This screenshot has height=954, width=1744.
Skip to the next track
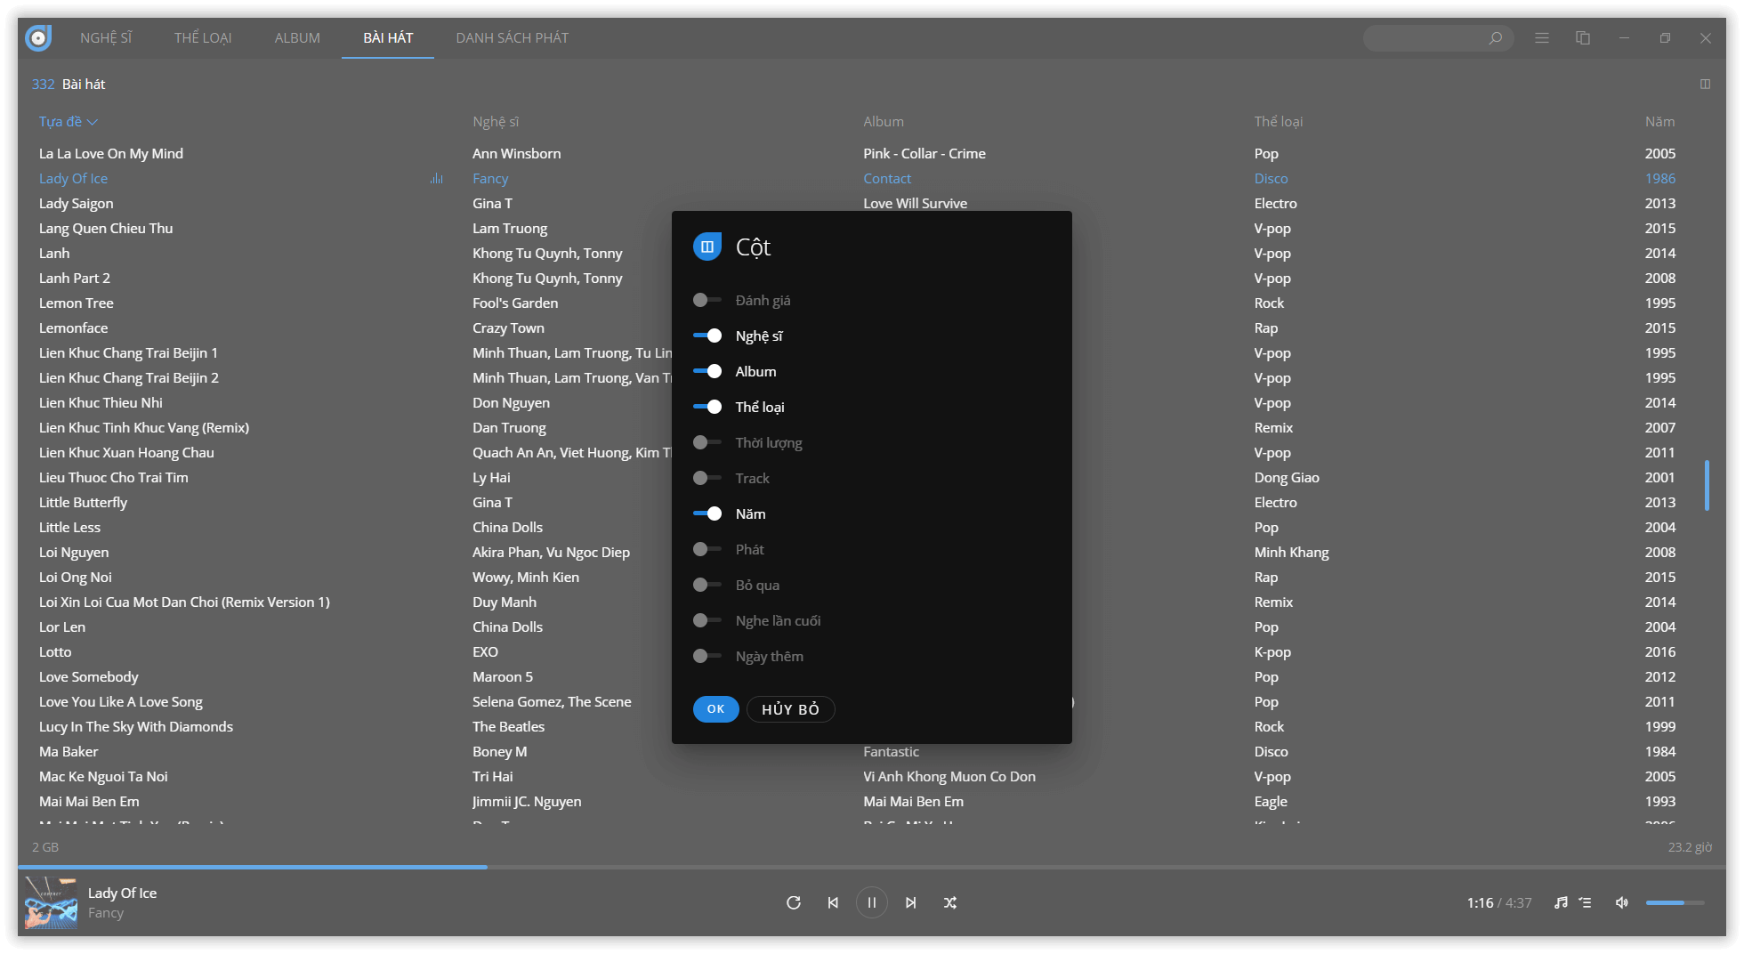tap(910, 902)
